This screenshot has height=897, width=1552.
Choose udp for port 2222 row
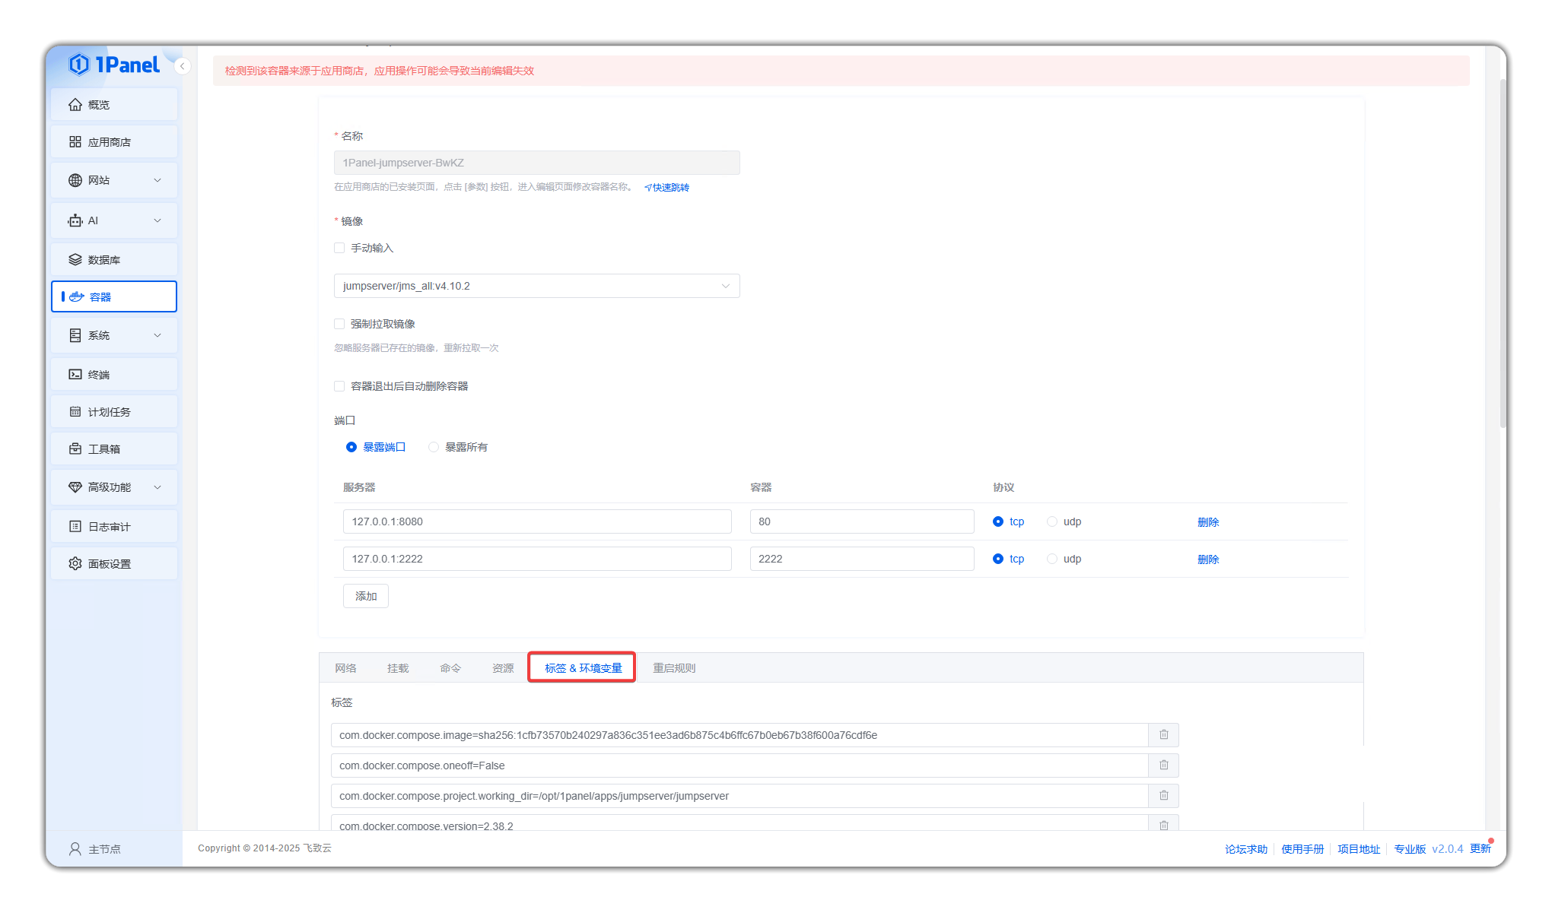[1052, 559]
